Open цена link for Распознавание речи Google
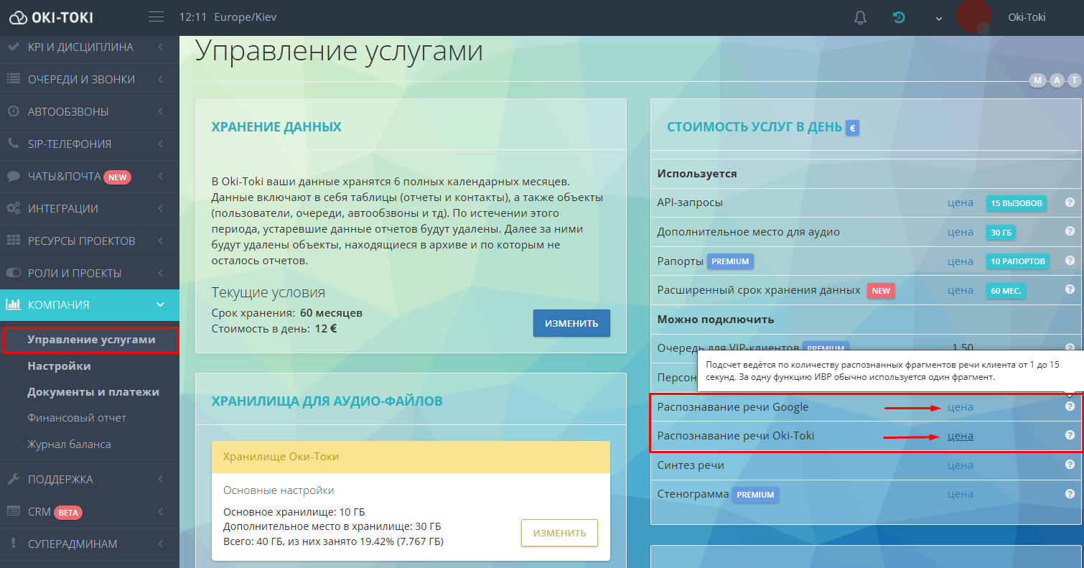1084x568 pixels. [x=961, y=407]
